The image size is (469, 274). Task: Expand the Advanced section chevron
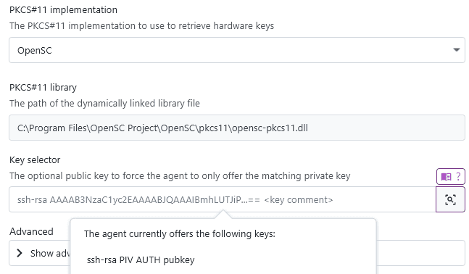click(20, 253)
